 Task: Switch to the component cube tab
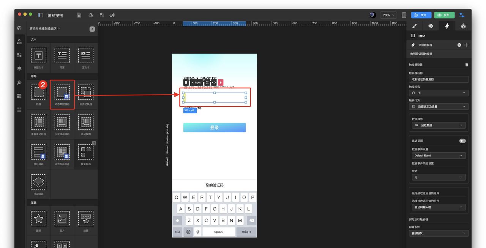463,26
